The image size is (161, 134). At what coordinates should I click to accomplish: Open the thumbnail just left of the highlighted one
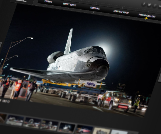(x=49, y=125)
